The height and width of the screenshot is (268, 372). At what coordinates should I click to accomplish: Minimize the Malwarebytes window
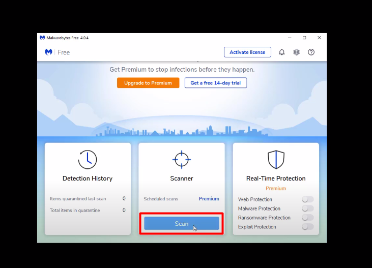(290, 38)
